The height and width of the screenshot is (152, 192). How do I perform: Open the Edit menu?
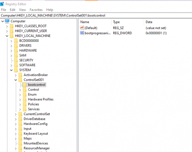pyautogui.click(x=12, y=10)
